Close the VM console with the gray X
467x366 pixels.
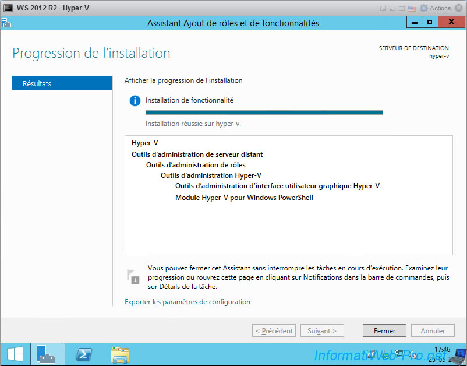coord(459,8)
